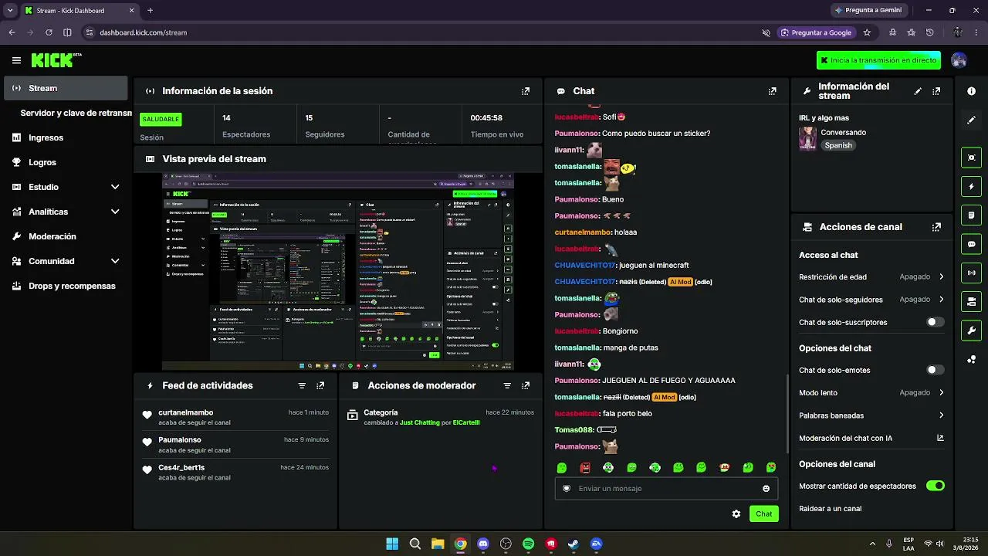Launch Steam from the taskbar

[574, 544]
